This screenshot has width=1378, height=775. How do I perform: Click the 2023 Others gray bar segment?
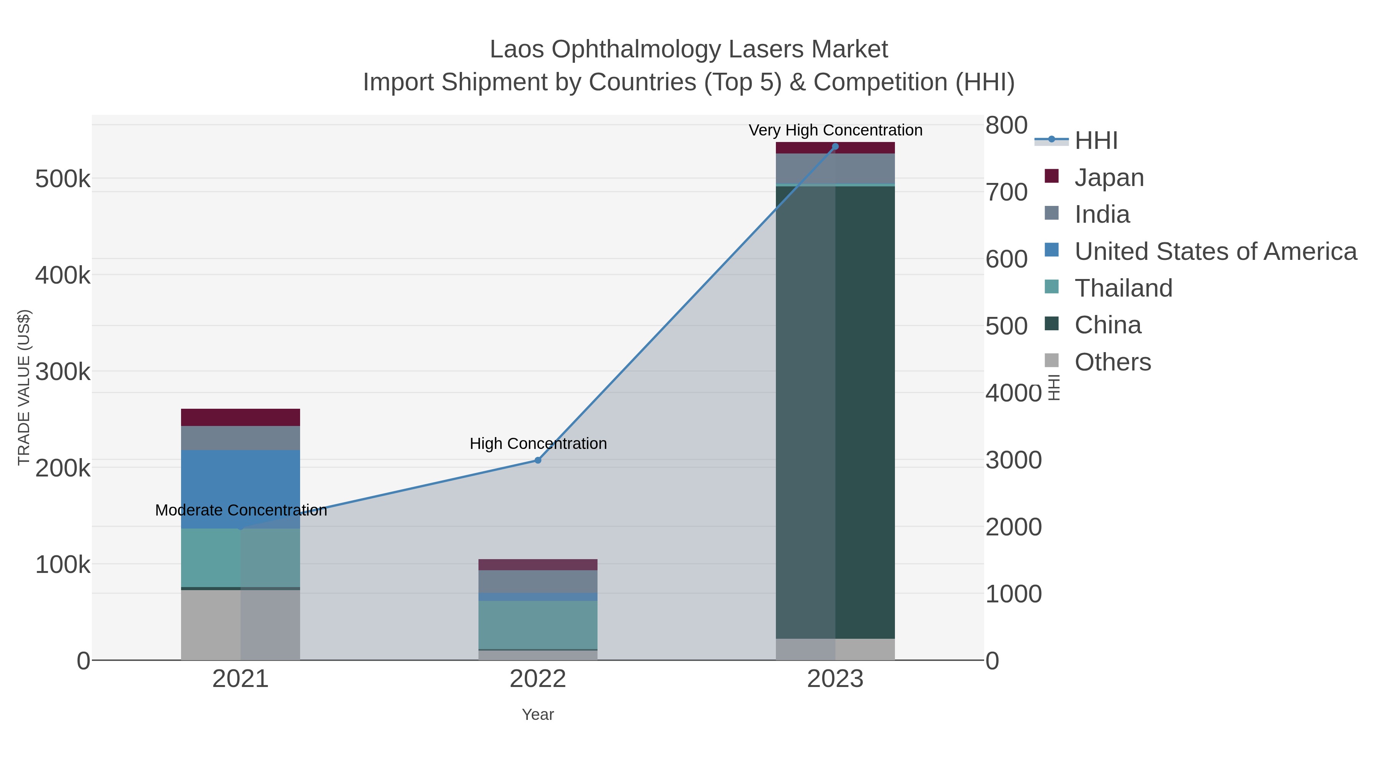[835, 650]
